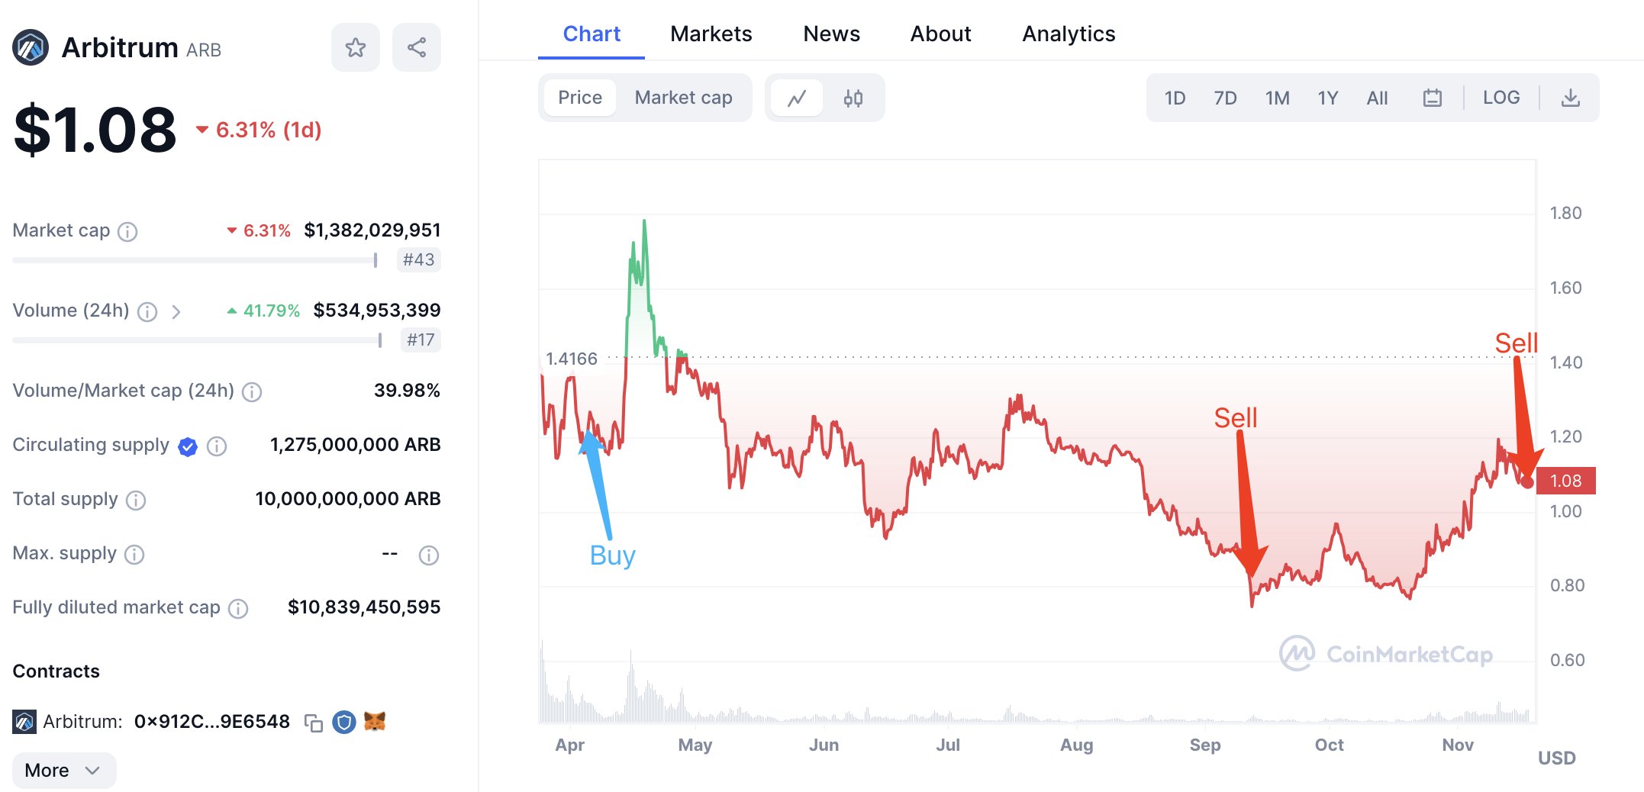Screen dimensions: 1644x792
Task: Click the MetaMask fox icon
Action: click(375, 721)
